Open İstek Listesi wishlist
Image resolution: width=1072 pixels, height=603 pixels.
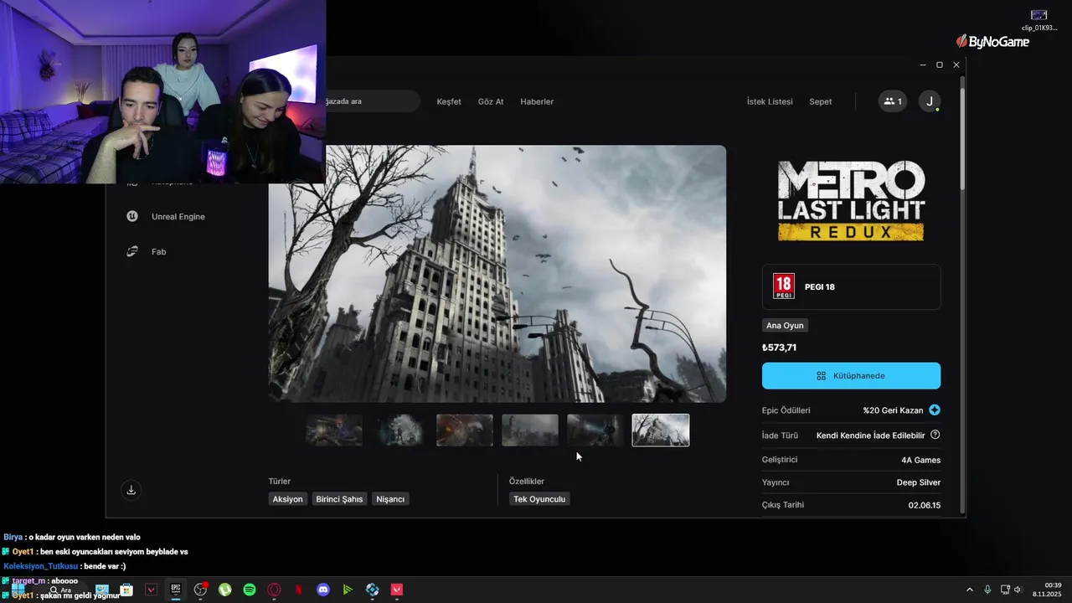tap(770, 101)
